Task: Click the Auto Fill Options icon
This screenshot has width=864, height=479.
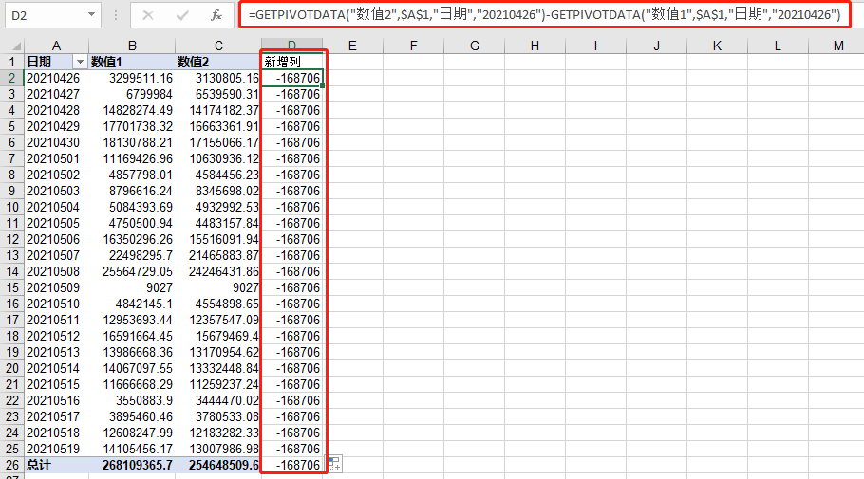Action: coord(334,464)
